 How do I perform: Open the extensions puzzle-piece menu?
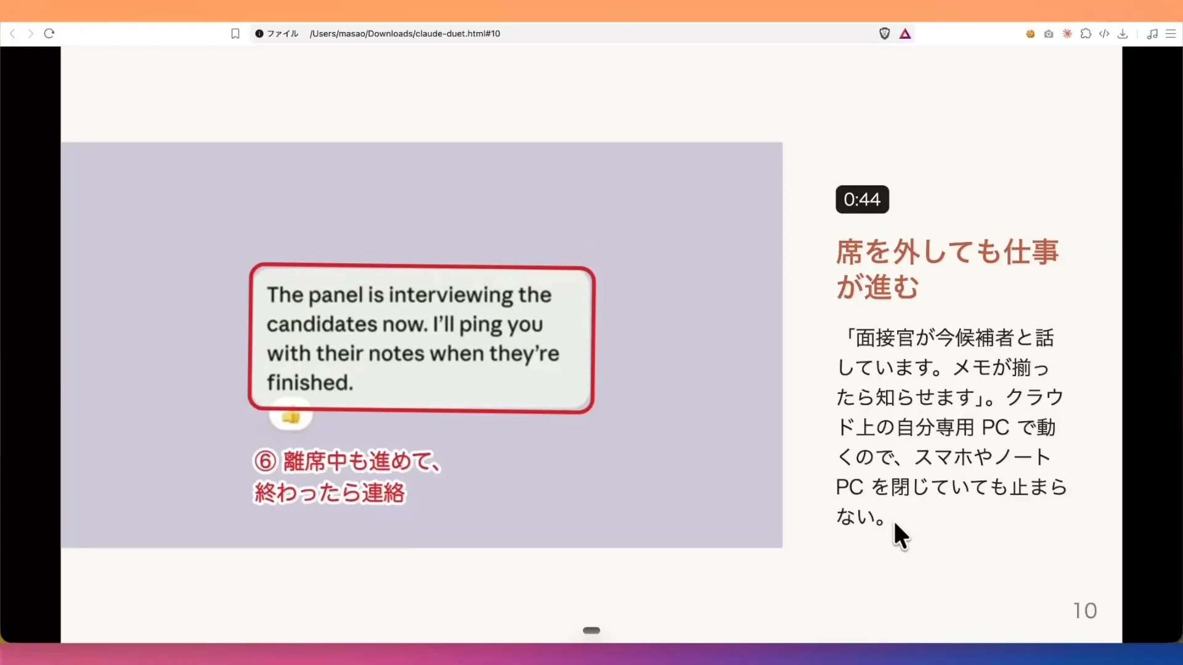[1086, 34]
